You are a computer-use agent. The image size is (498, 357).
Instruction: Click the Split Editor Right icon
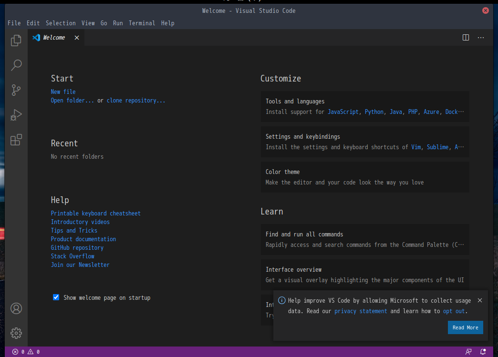click(466, 38)
